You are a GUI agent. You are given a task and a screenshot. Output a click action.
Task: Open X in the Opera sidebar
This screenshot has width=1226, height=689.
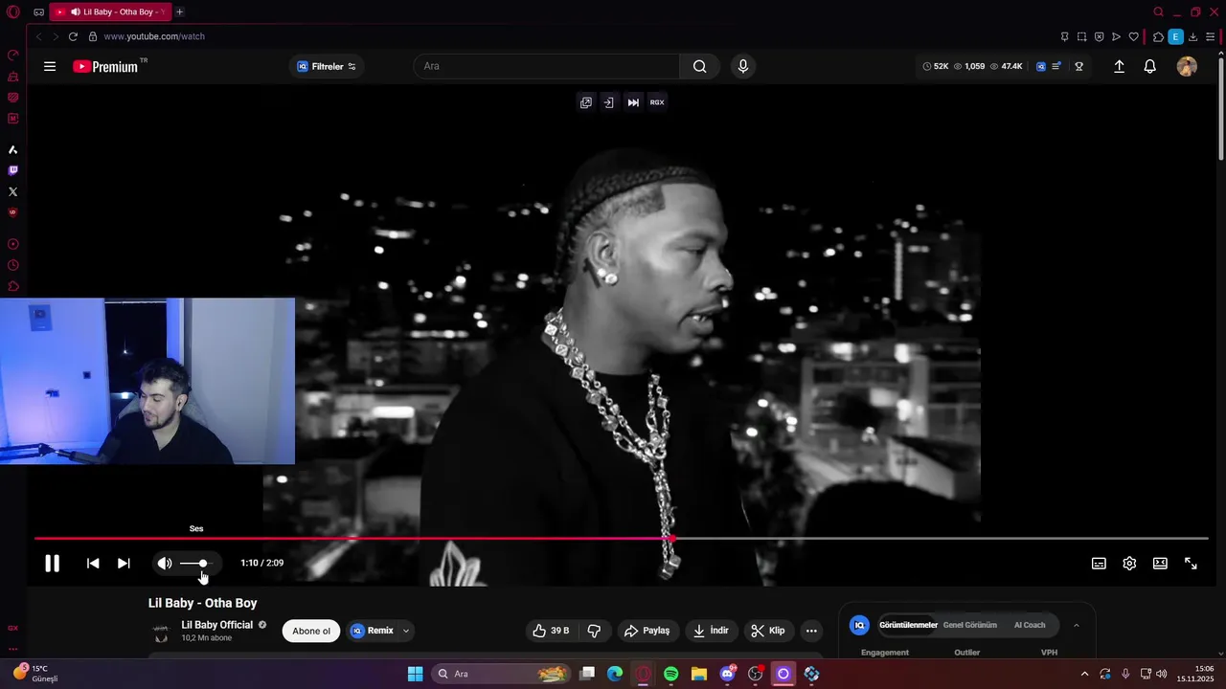pos(12,191)
